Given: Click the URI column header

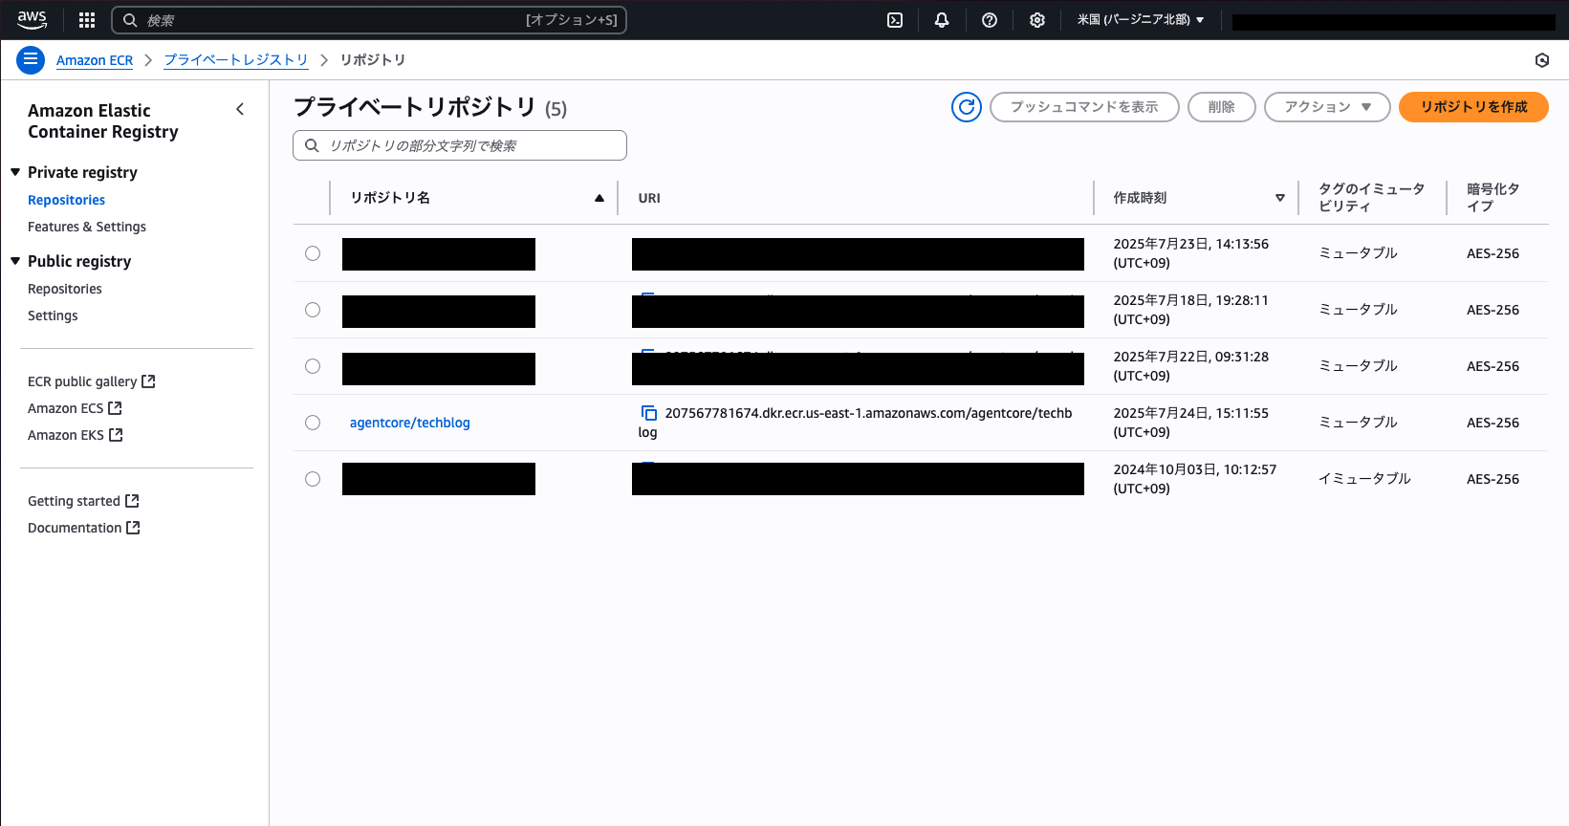Looking at the screenshot, I should (649, 198).
